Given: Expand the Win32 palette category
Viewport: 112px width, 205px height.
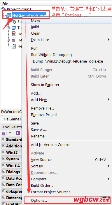Looking at the screenshot, I should (3, 152).
